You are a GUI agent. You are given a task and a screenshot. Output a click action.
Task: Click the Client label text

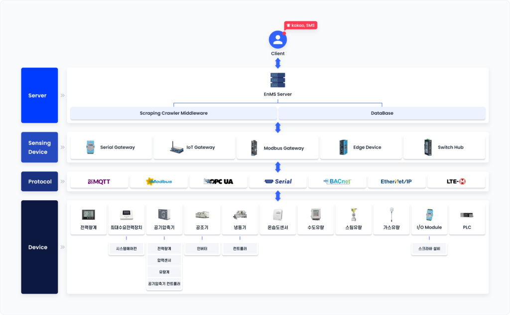[278, 54]
